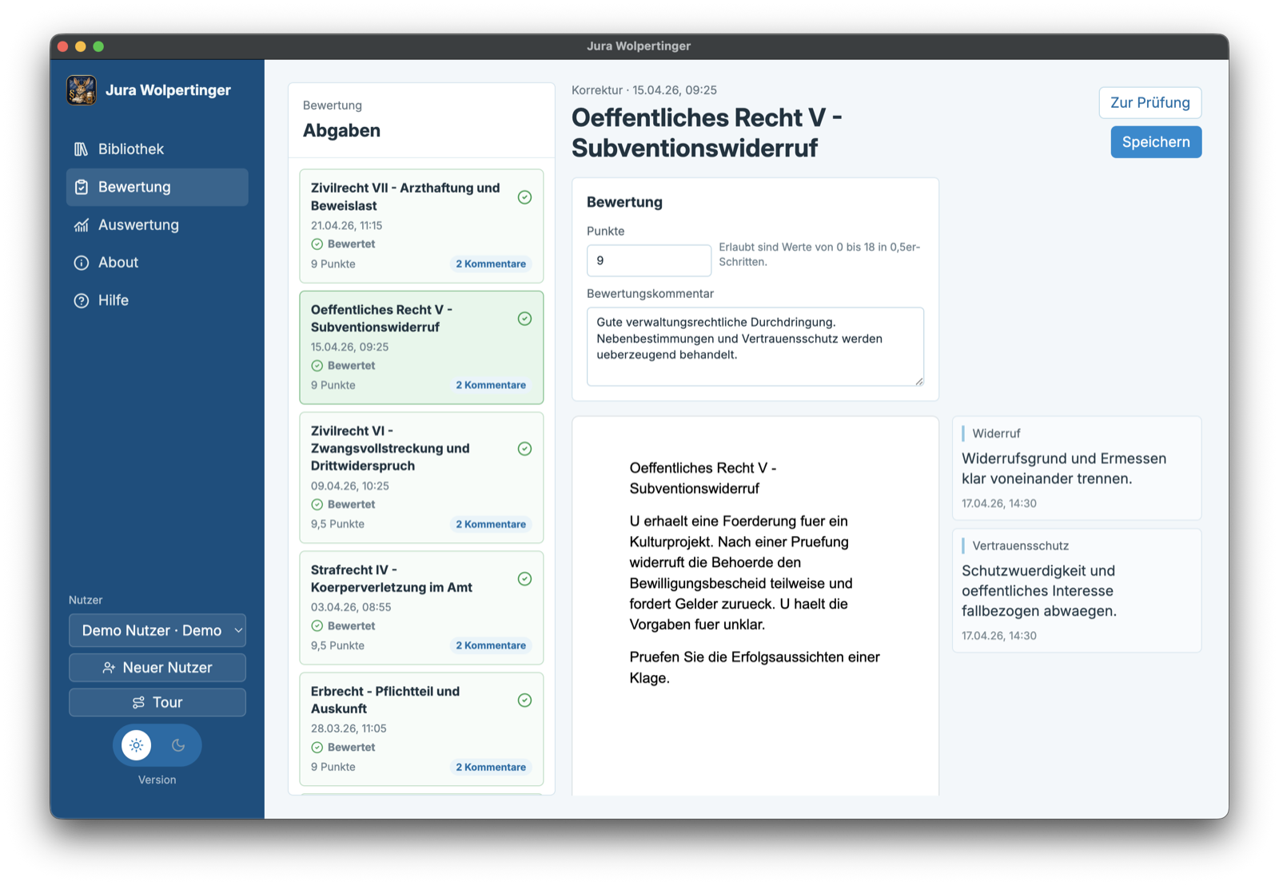The image size is (1279, 885).
Task: Click the About info icon
Action: 82,263
